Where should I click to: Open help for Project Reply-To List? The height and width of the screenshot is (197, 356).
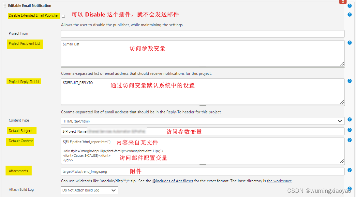(349, 81)
